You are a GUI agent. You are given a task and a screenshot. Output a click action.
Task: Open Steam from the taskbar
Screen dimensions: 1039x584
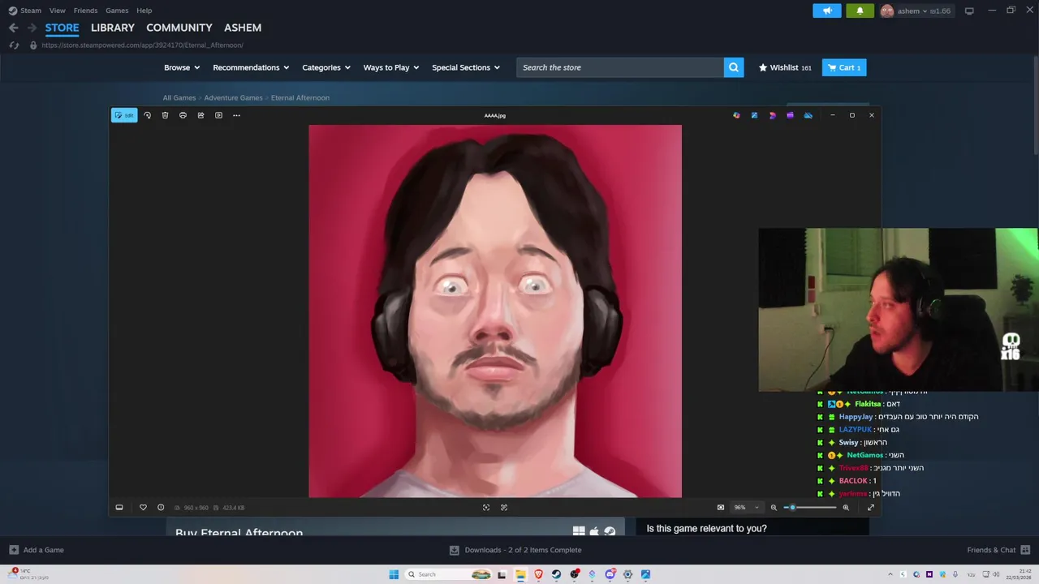tap(556, 574)
